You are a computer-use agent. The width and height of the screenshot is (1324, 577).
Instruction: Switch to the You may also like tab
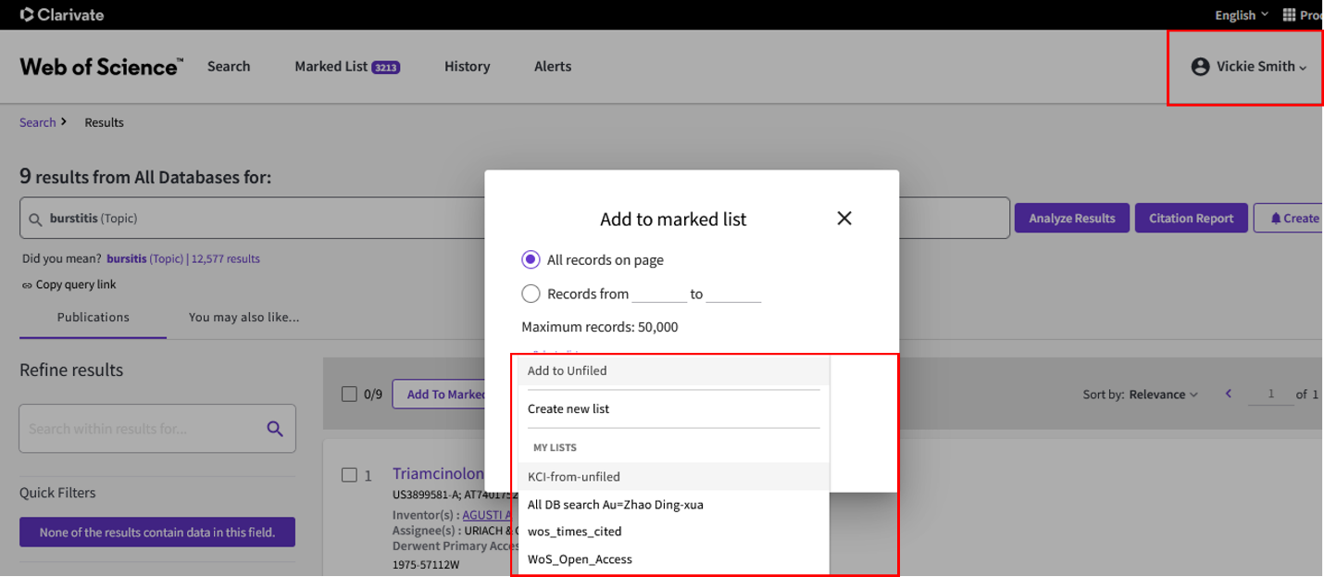pyautogui.click(x=244, y=317)
